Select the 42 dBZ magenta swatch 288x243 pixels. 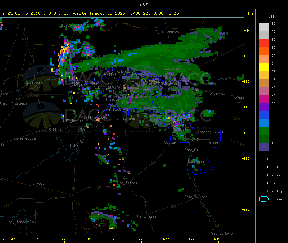[x=264, y=99]
